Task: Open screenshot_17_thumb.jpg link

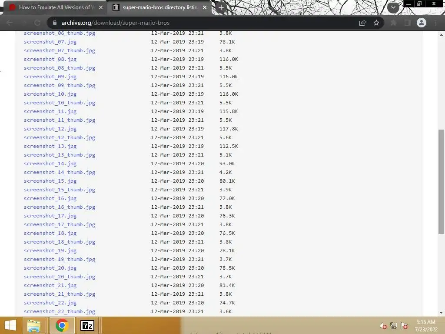Action: [60, 224]
